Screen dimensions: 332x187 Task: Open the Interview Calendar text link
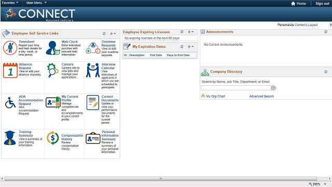click(108, 66)
